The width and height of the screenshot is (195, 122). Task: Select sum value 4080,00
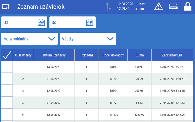139,115
